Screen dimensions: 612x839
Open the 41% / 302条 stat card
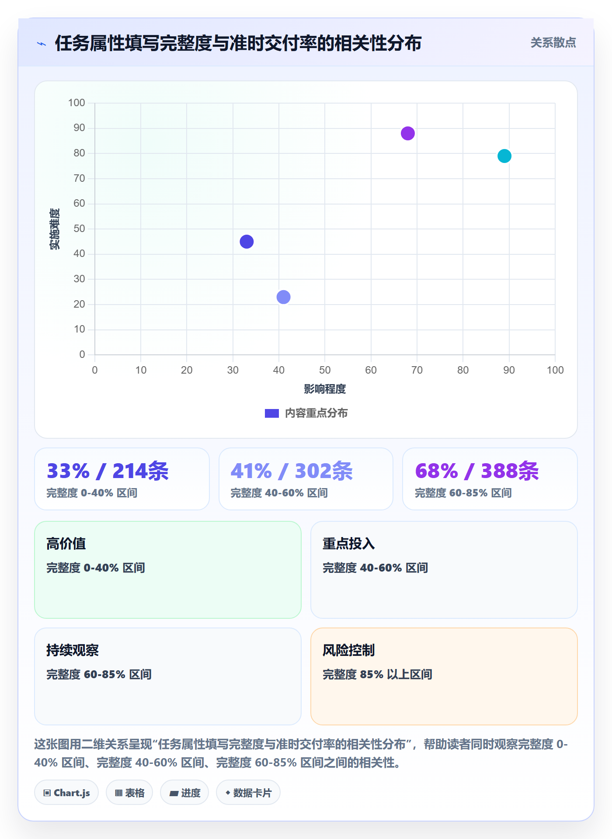click(306, 479)
